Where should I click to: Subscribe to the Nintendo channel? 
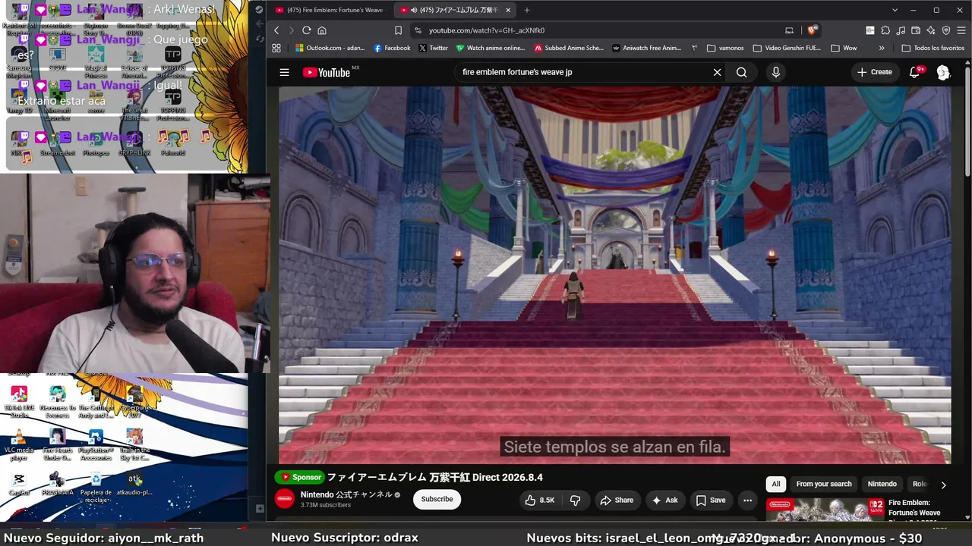(437, 499)
